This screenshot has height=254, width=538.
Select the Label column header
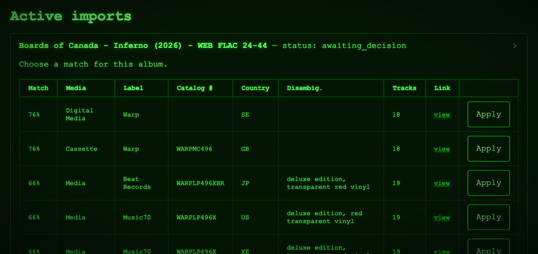tap(142, 88)
